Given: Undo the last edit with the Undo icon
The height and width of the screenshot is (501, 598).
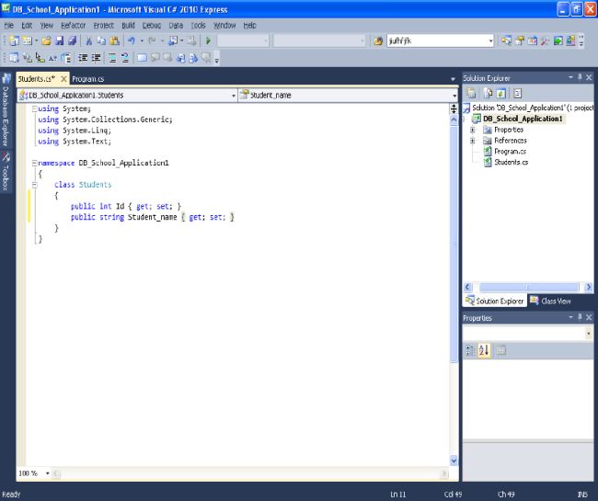Looking at the screenshot, I should [132, 40].
